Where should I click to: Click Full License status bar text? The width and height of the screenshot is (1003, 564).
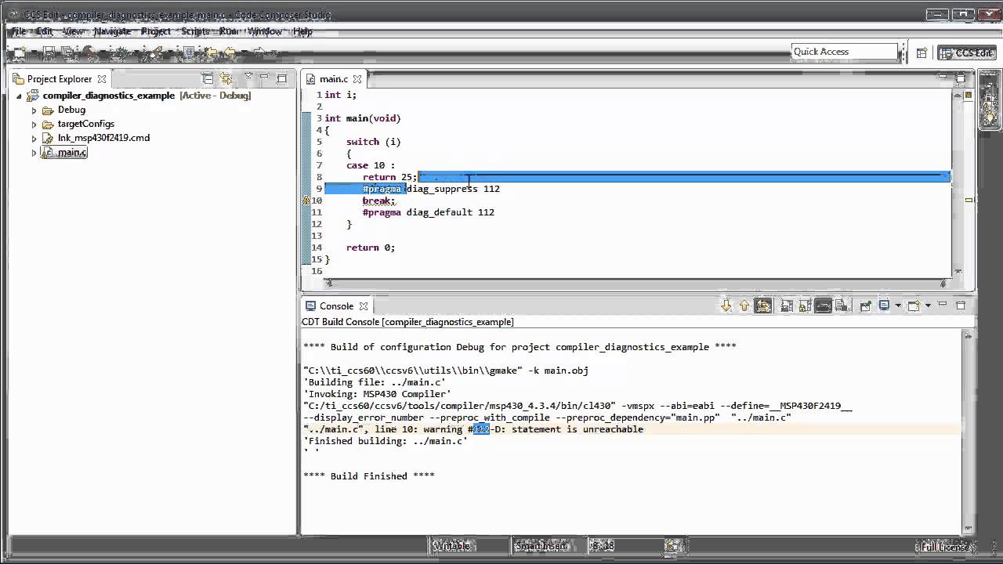[x=943, y=546]
